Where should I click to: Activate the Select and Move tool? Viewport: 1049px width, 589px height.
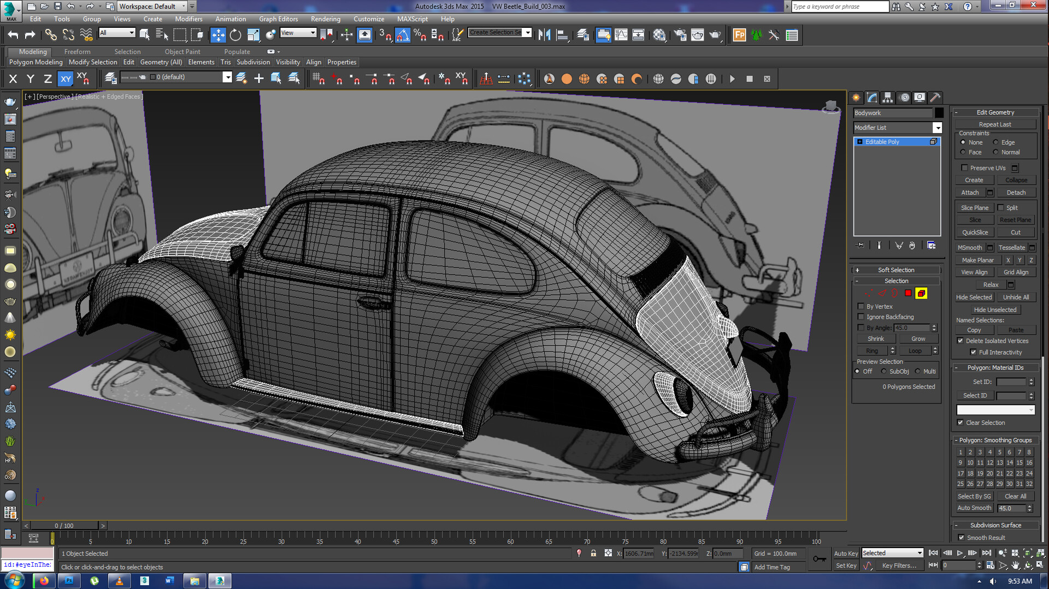click(218, 35)
